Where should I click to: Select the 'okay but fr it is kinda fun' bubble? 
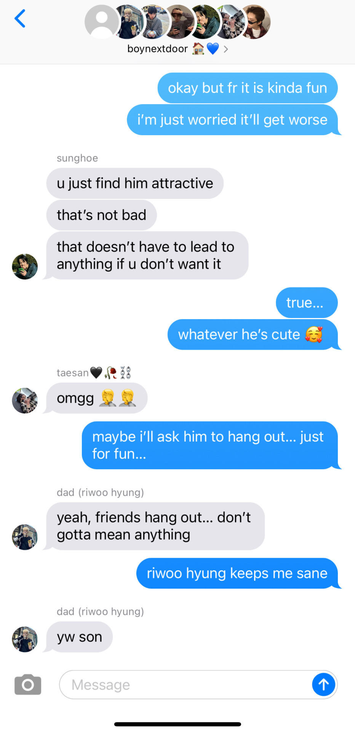[248, 88]
